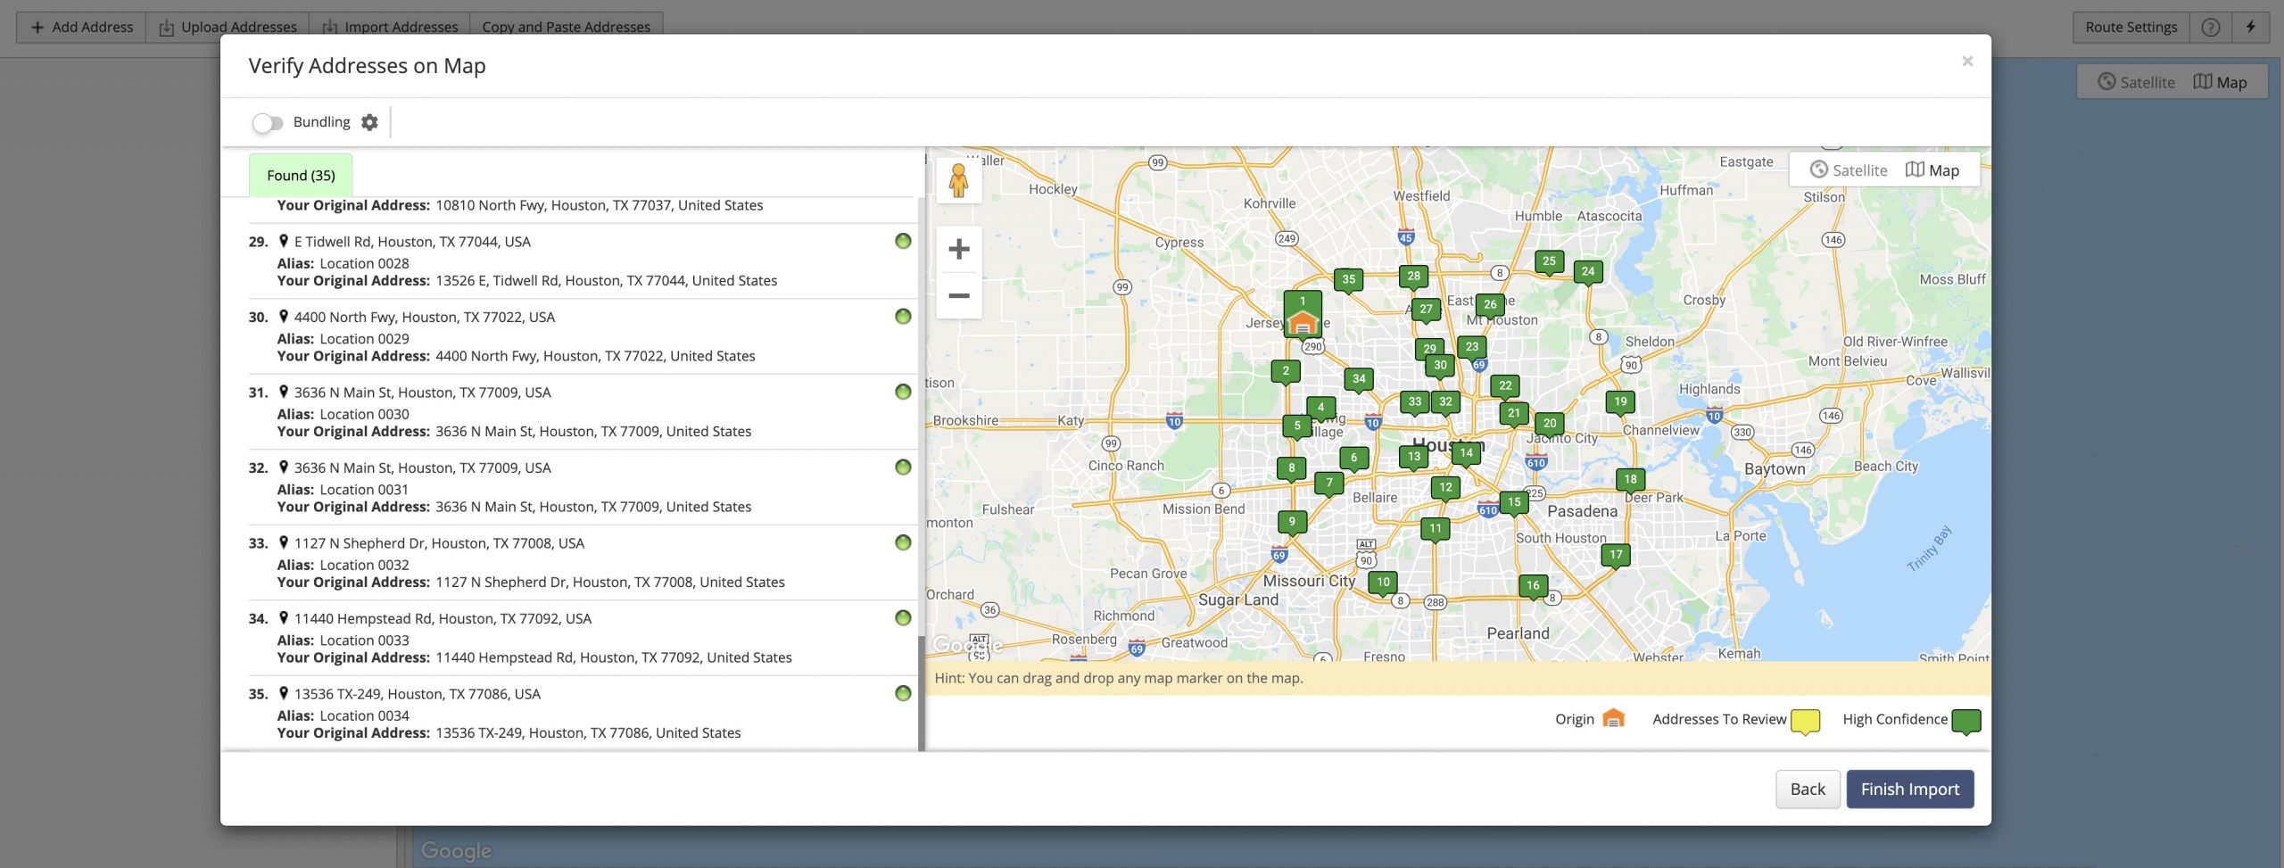Select map marker 16
This screenshot has height=868, width=2284.
click(1533, 587)
